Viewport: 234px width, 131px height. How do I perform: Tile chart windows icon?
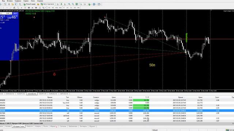(76, 4)
